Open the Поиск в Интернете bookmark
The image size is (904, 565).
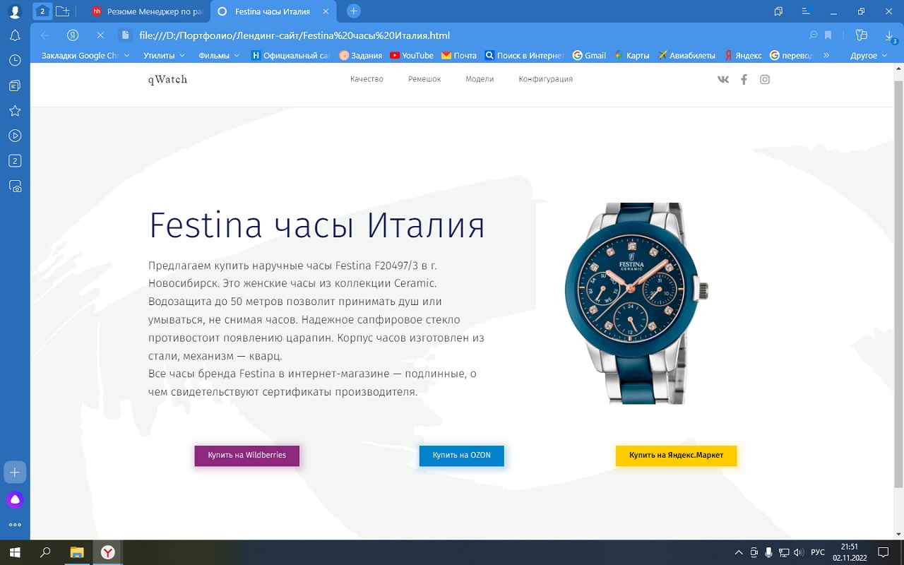pyautogui.click(x=524, y=55)
